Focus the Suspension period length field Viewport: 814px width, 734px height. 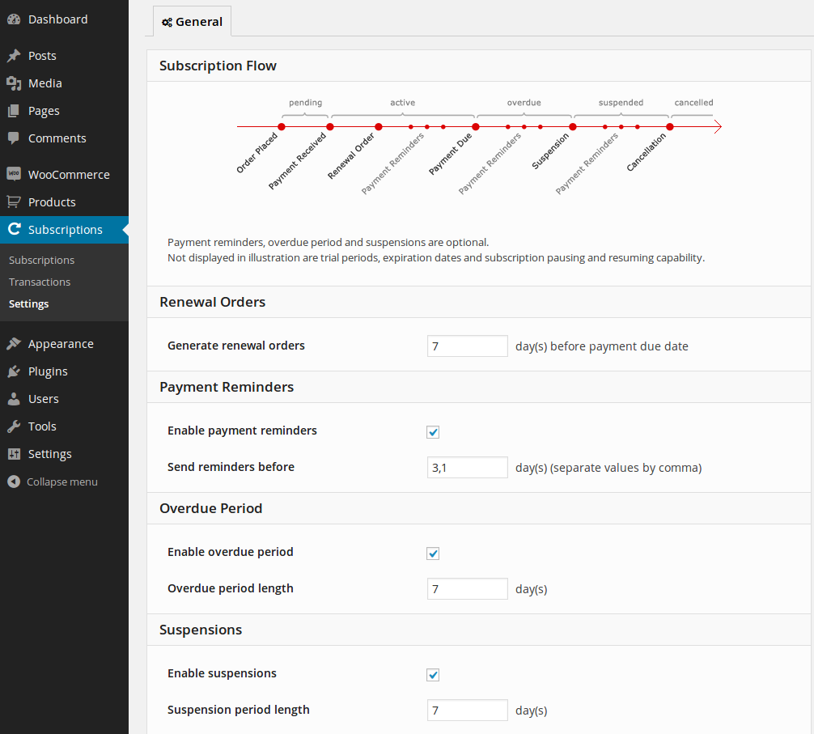point(467,710)
